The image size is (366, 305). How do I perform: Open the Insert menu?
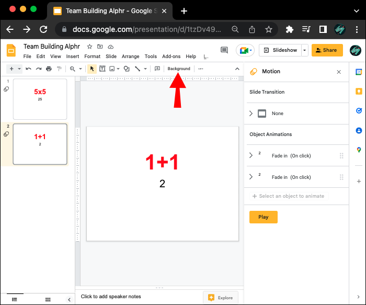pyautogui.click(x=73, y=57)
